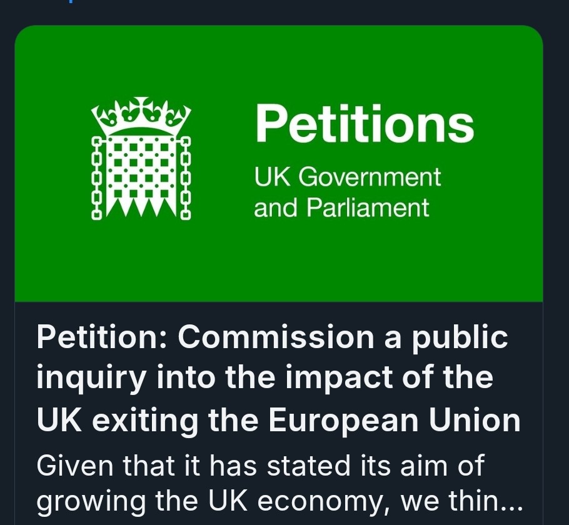Click the blue link fragment above card
This screenshot has width=569, height=525.
(x=71, y=1)
